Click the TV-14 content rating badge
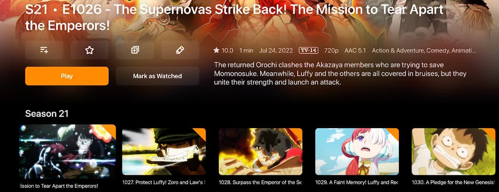The width and height of the screenshot is (499, 192). point(309,51)
